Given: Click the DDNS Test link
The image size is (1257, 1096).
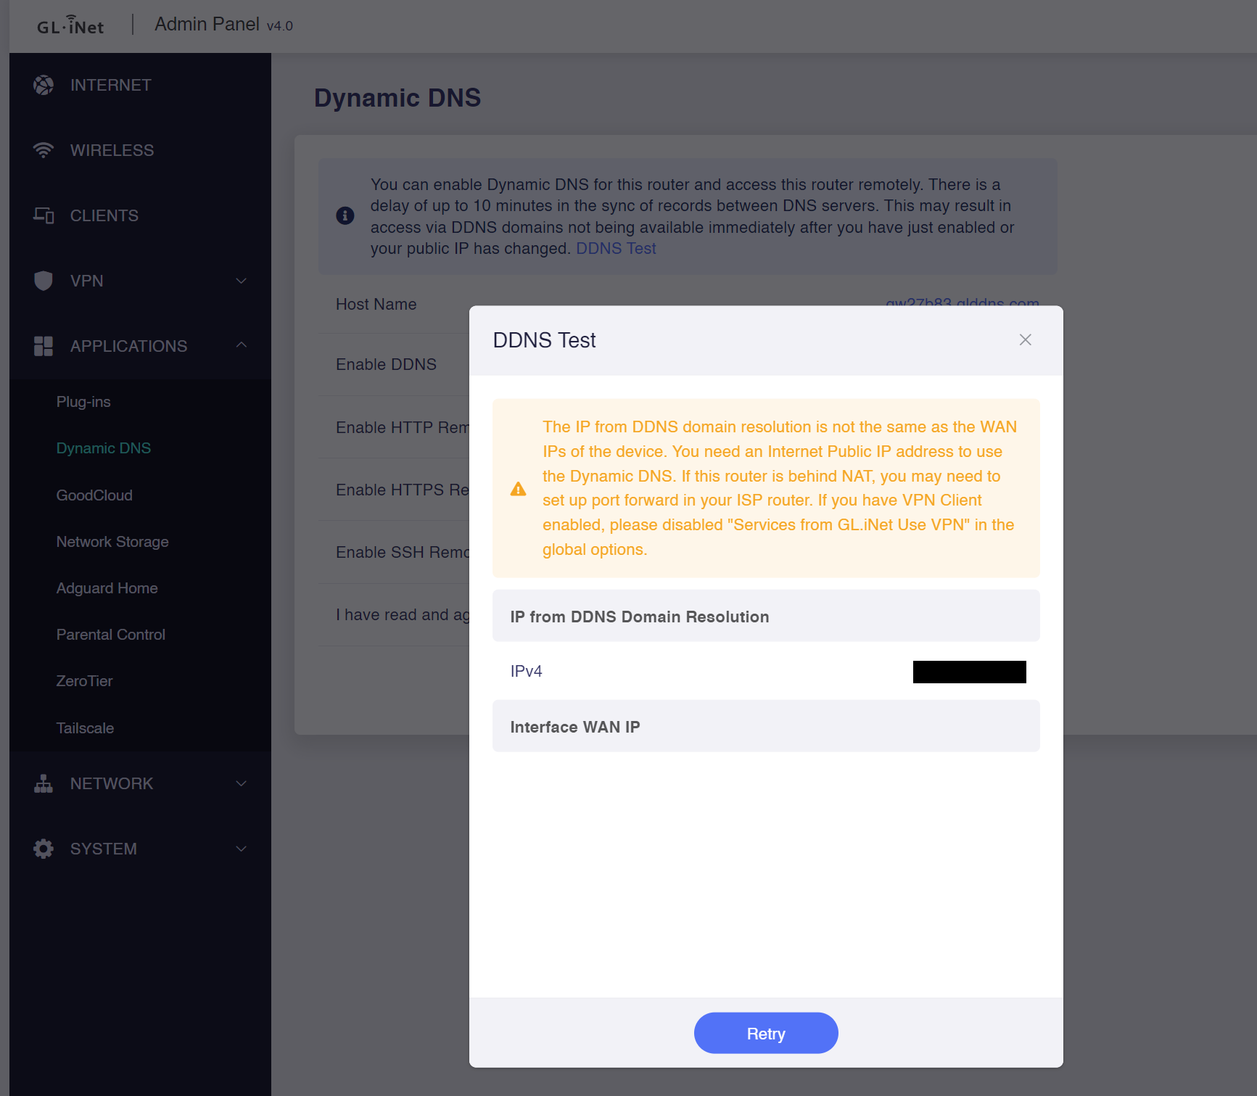Looking at the screenshot, I should pyautogui.click(x=616, y=249).
